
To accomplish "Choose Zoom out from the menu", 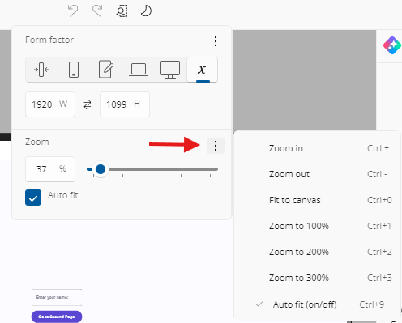I will click(317, 174).
